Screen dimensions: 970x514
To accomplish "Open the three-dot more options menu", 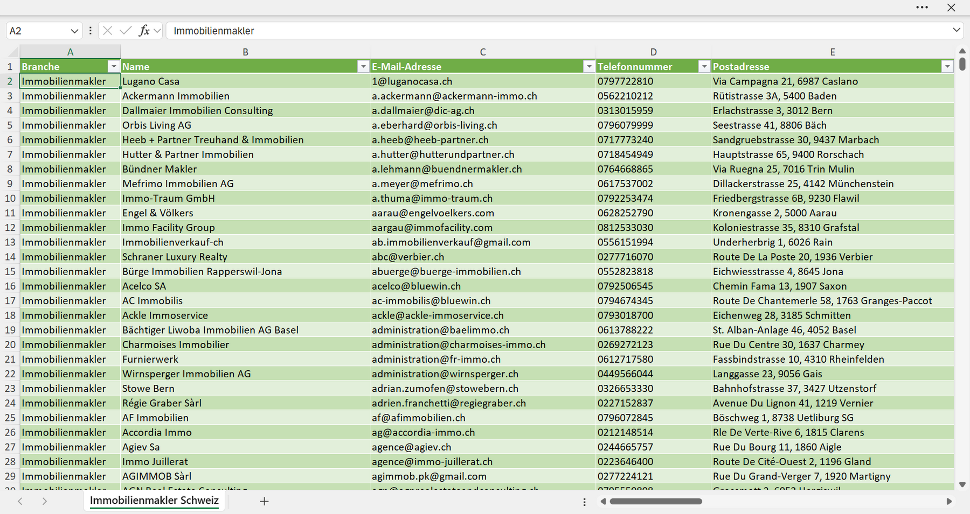I will (922, 8).
